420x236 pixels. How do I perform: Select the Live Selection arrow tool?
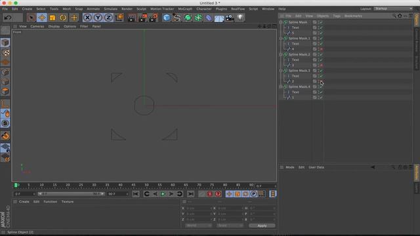point(31,18)
